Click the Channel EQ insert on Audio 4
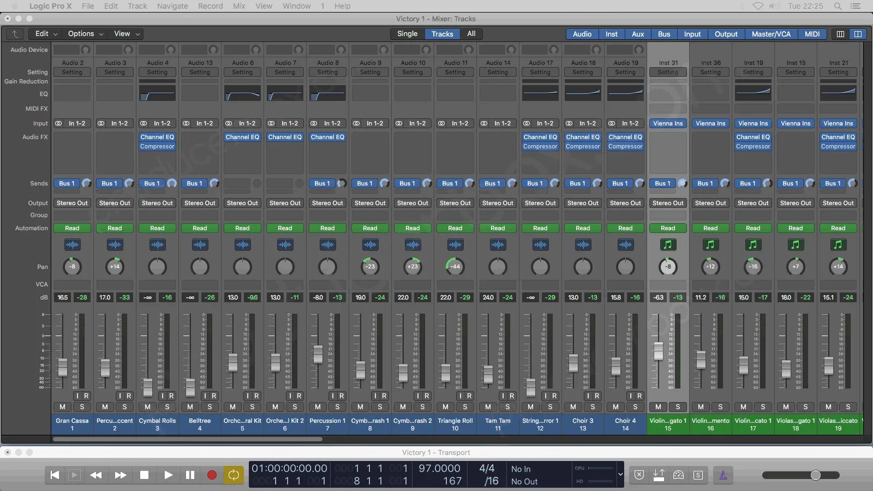This screenshot has width=873, height=491. point(157,137)
